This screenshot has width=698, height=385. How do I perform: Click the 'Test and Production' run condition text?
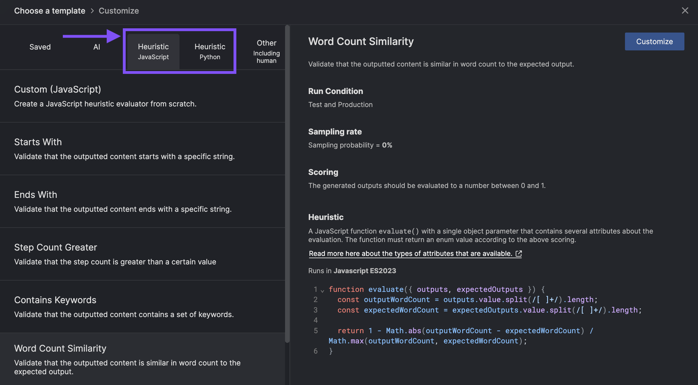[340, 104]
